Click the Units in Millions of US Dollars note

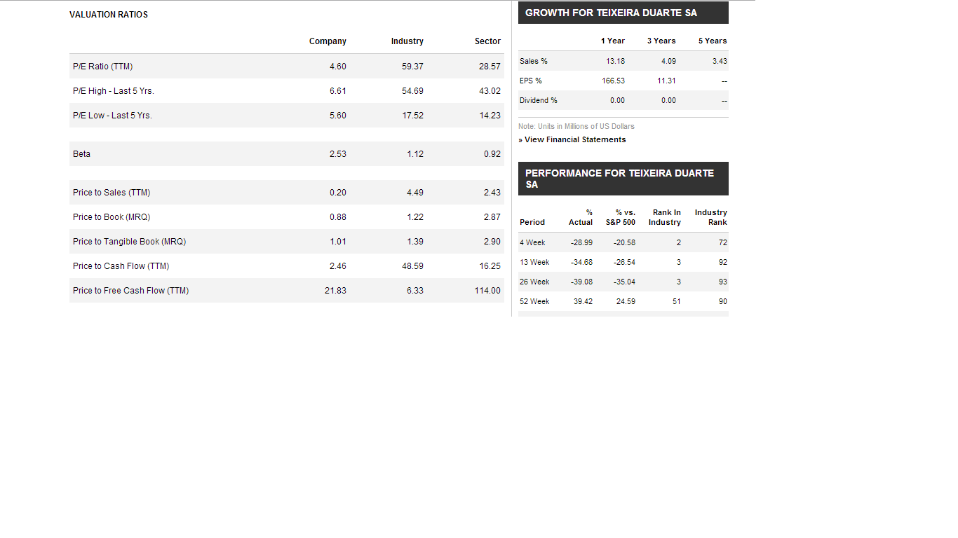pyautogui.click(x=576, y=126)
